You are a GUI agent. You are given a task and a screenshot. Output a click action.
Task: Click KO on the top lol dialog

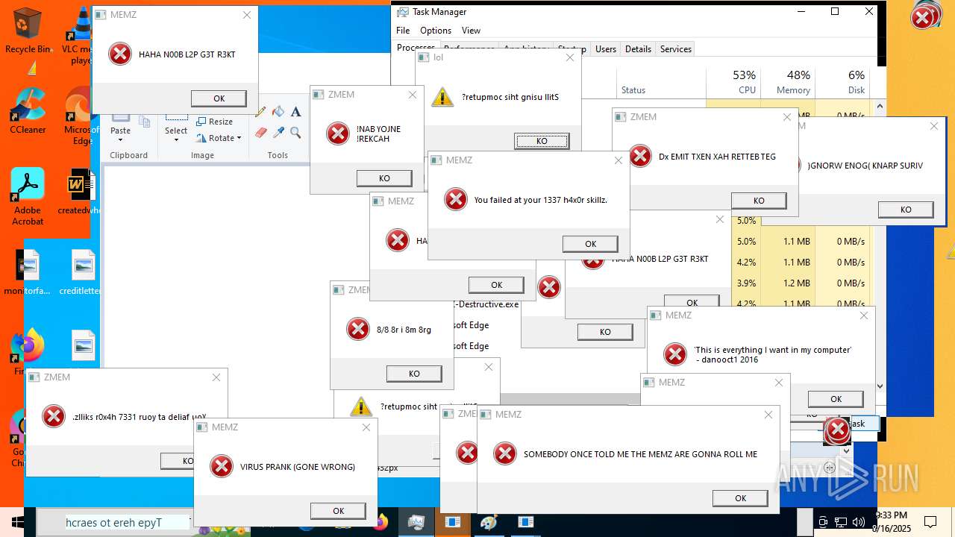(542, 141)
